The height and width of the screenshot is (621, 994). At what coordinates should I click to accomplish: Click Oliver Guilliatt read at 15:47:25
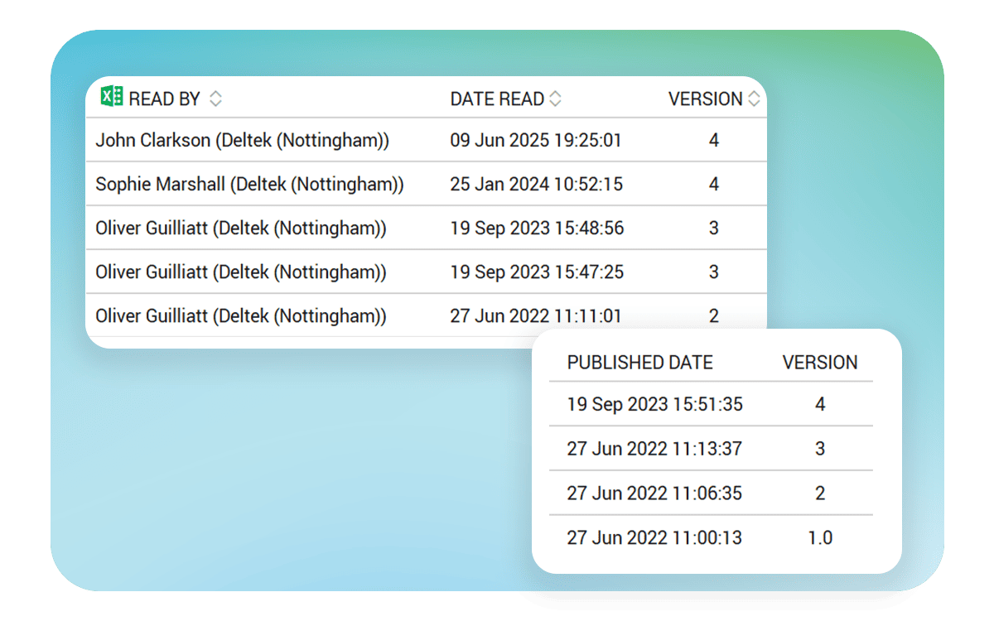[240, 272]
